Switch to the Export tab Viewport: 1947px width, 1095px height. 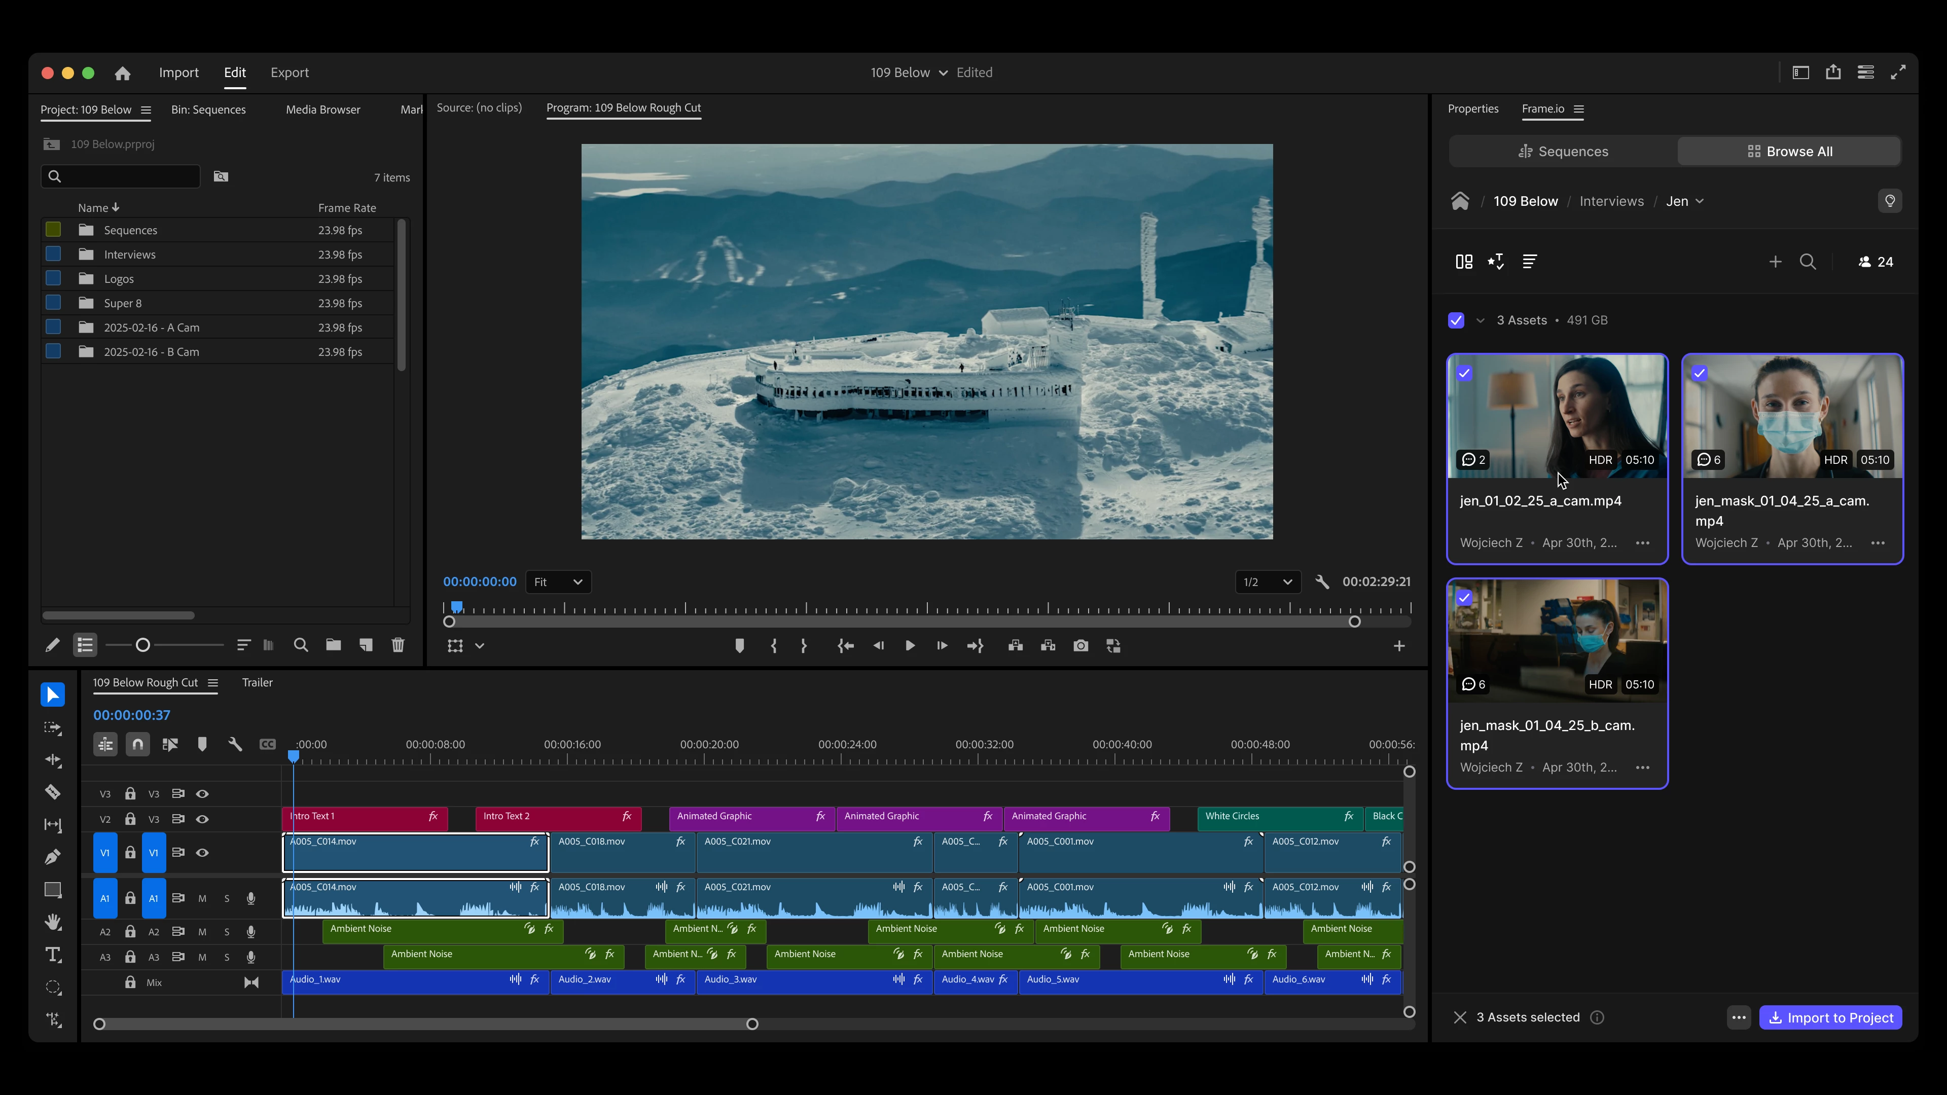click(x=290, y=72)
